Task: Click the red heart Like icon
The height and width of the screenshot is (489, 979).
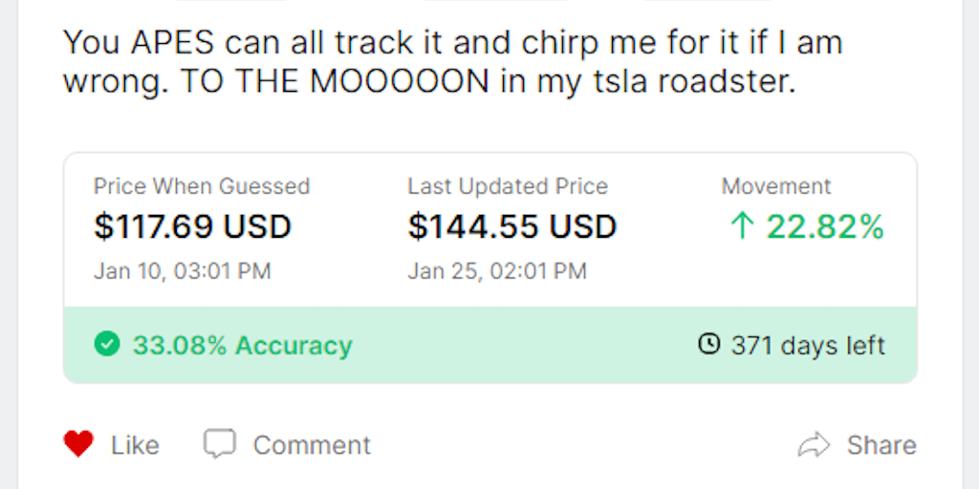Action: coord(78,444)
